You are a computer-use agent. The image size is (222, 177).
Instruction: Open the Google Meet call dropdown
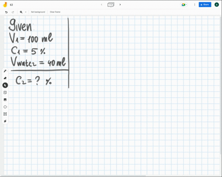coord(184,5)
